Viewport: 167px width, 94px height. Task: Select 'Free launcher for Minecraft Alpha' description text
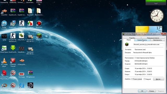click(142, 52)
